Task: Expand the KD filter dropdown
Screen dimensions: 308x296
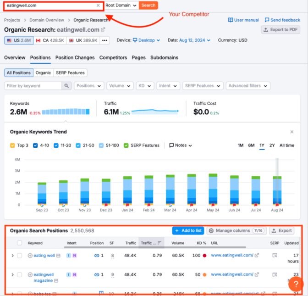Action: click(145, 86)
